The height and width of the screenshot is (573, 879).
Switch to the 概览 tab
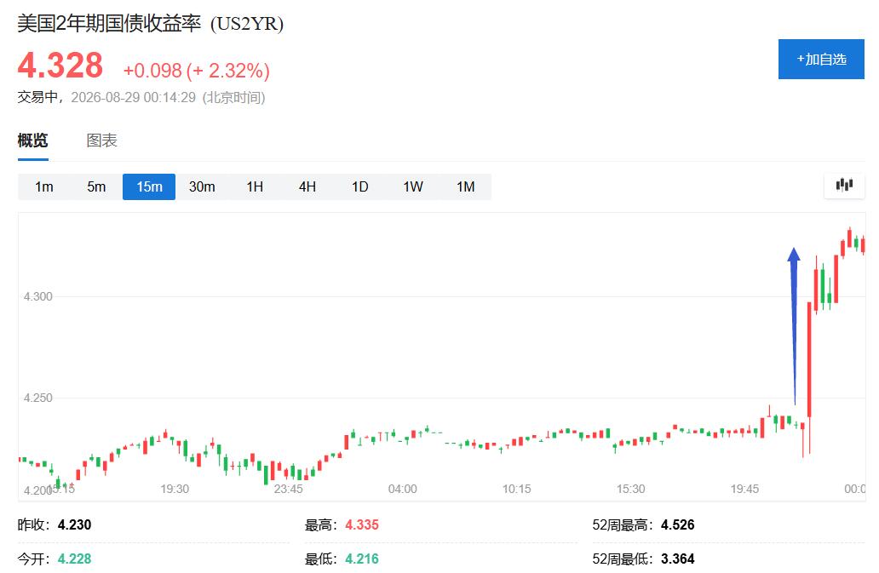click(32, 140)
